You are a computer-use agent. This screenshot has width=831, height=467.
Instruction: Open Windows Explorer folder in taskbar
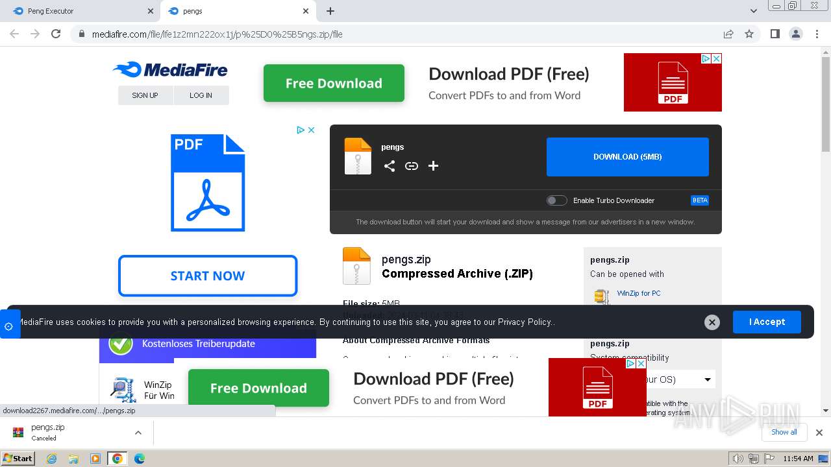click(x=73, y=459)
